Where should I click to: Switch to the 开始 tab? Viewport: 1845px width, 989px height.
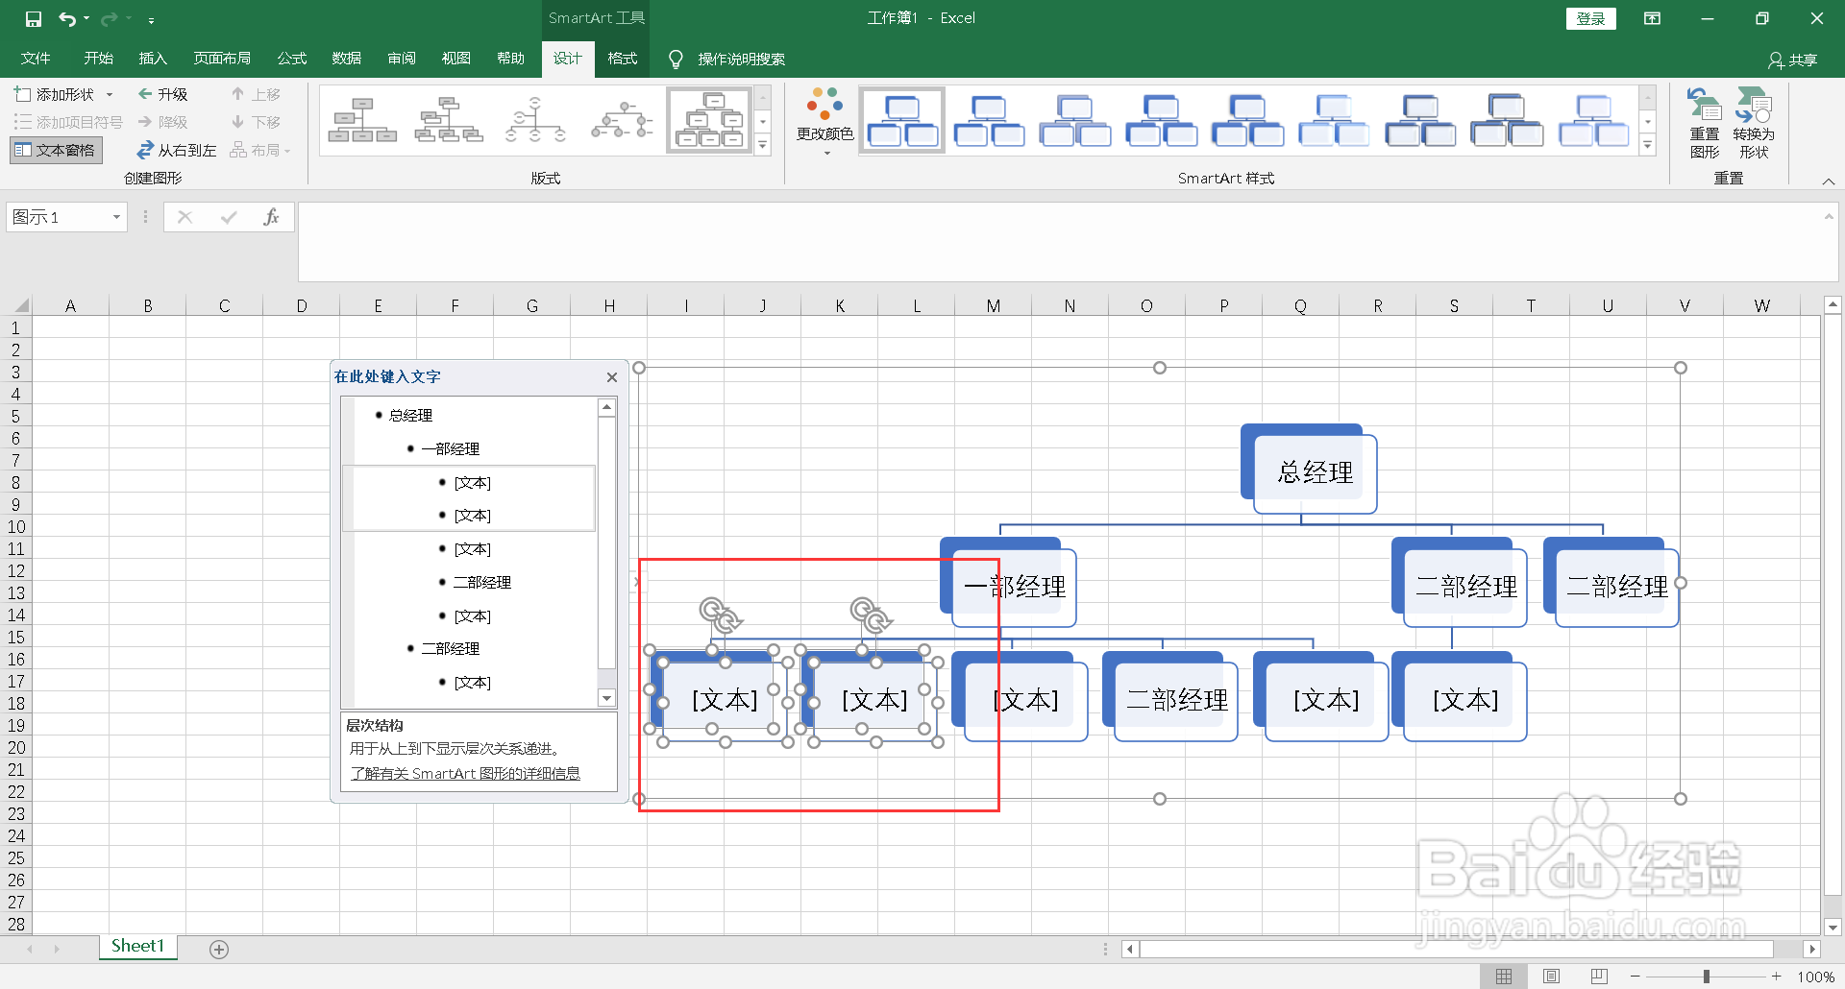coord(98,59)
